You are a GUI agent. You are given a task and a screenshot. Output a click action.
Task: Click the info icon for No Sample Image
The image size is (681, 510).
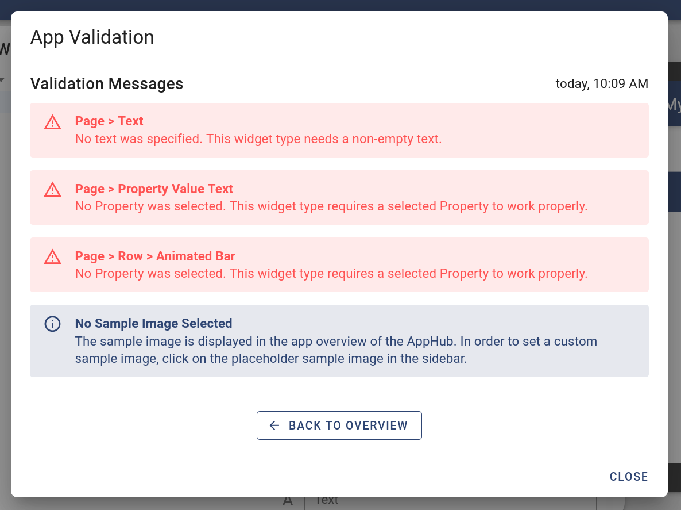[53, 324]
